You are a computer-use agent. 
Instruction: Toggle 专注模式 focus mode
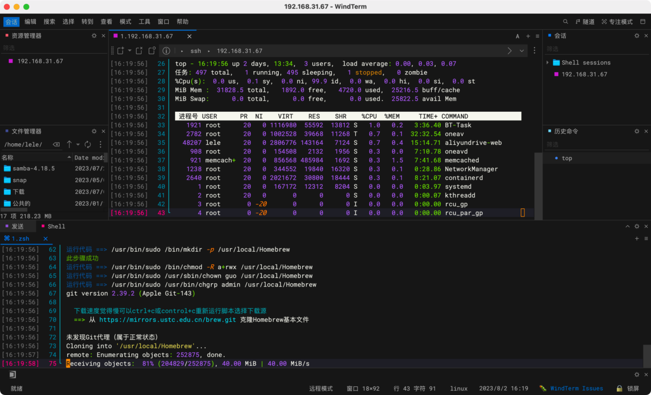pos(617,22)
